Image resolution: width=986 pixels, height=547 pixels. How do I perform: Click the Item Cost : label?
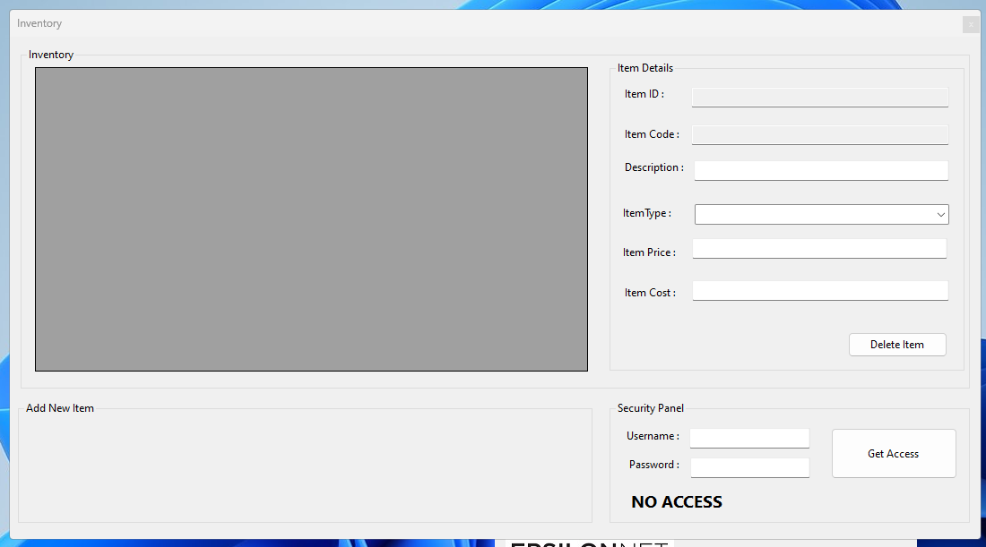tap(650, 293)
